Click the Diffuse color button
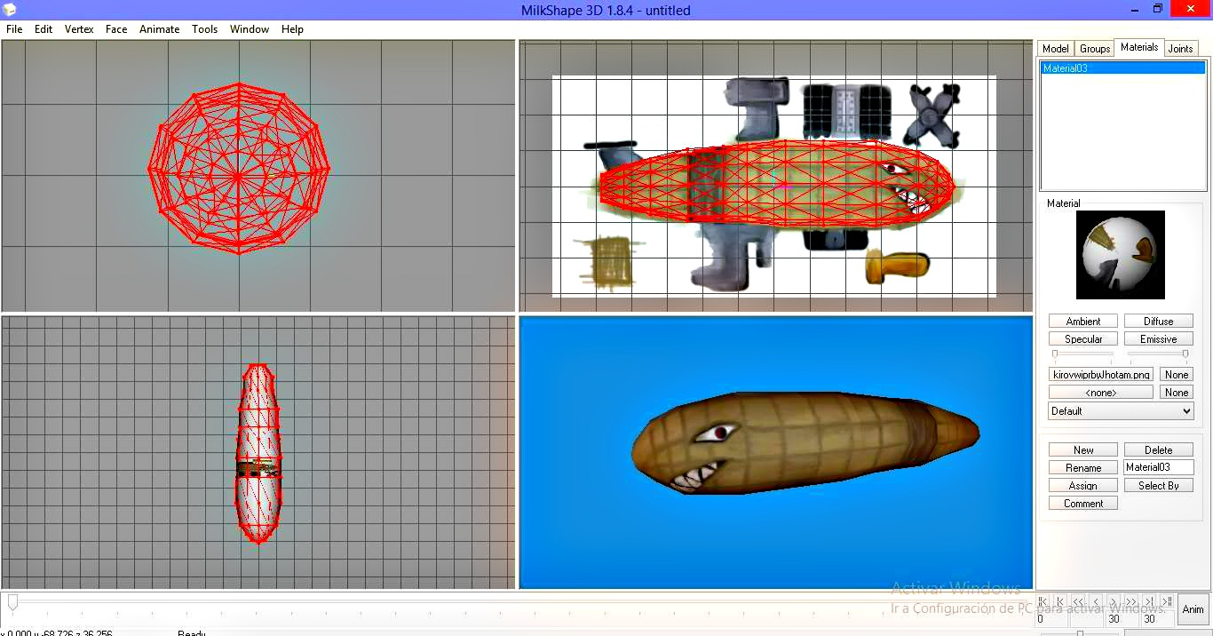 tap(1159, 322)
